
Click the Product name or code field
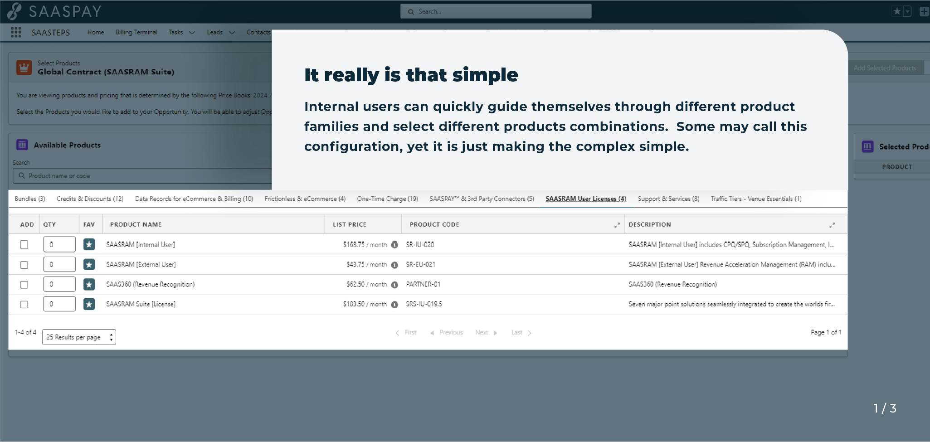pos(143,175)
